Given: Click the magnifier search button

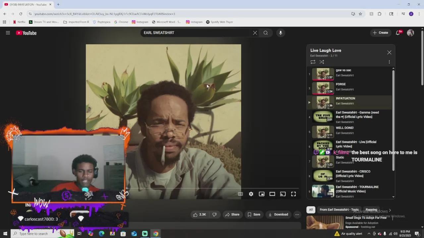Looking at the screenshot, I should [266, 33].
